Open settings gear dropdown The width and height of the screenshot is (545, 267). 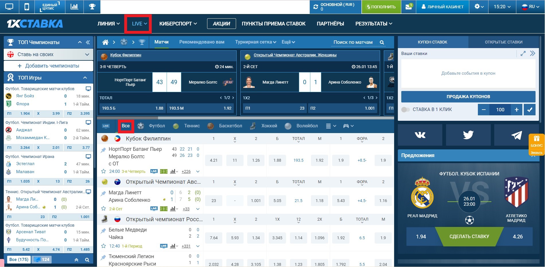479,7
